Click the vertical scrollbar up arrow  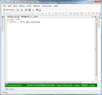[96, 21]
